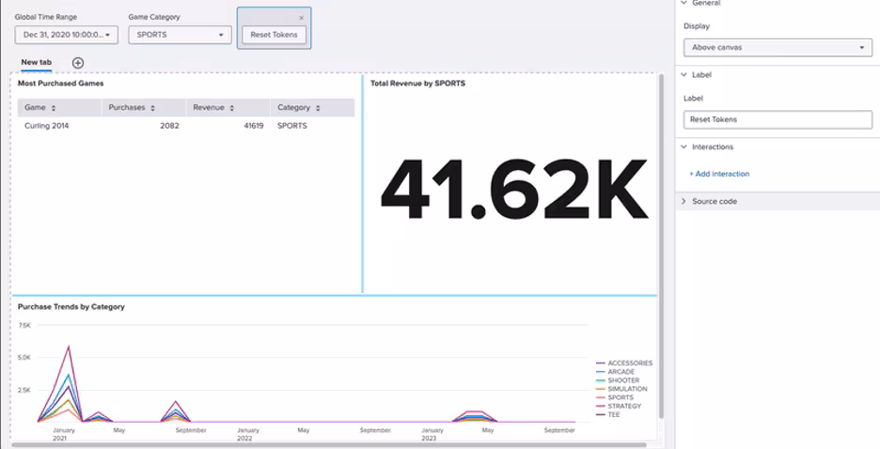This screenshot has width=880, height=449.
Task: Collapse the Interactions section
Action: click(x=684, y=147)
